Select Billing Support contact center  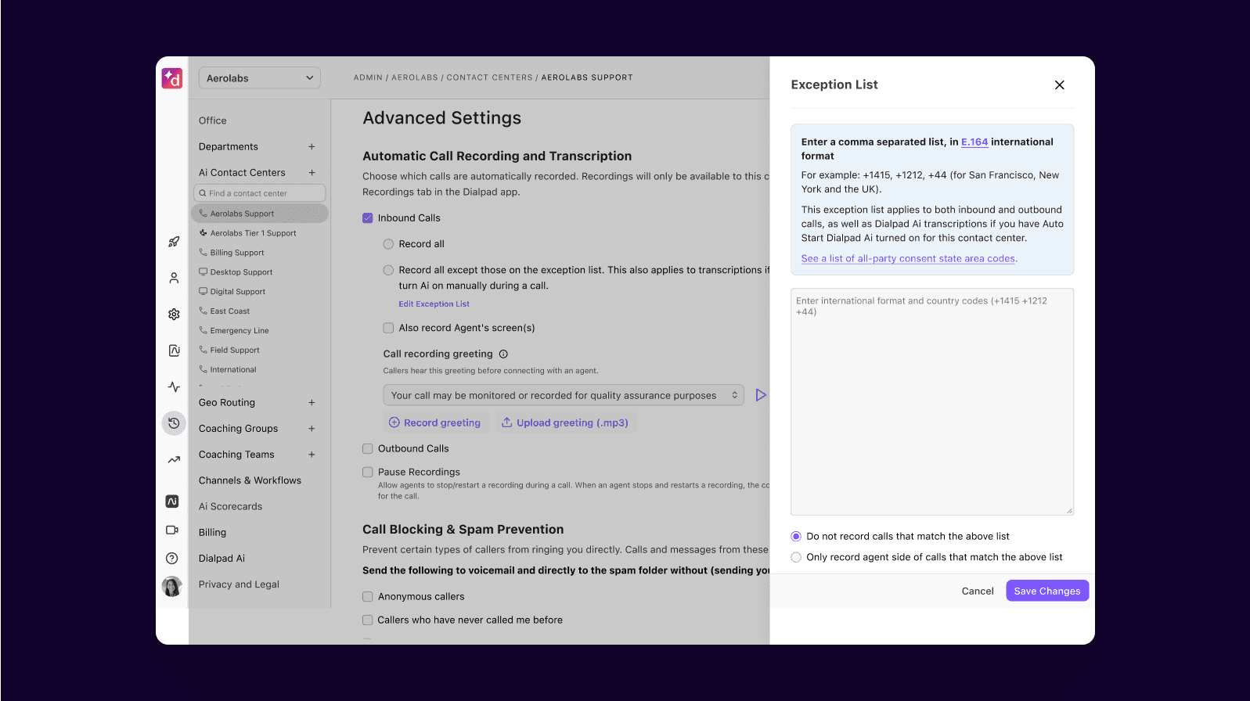point(237,253)
